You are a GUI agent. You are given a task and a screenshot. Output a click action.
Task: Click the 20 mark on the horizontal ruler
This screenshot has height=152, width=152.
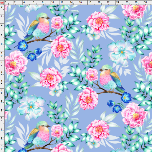tap(99, 2)
